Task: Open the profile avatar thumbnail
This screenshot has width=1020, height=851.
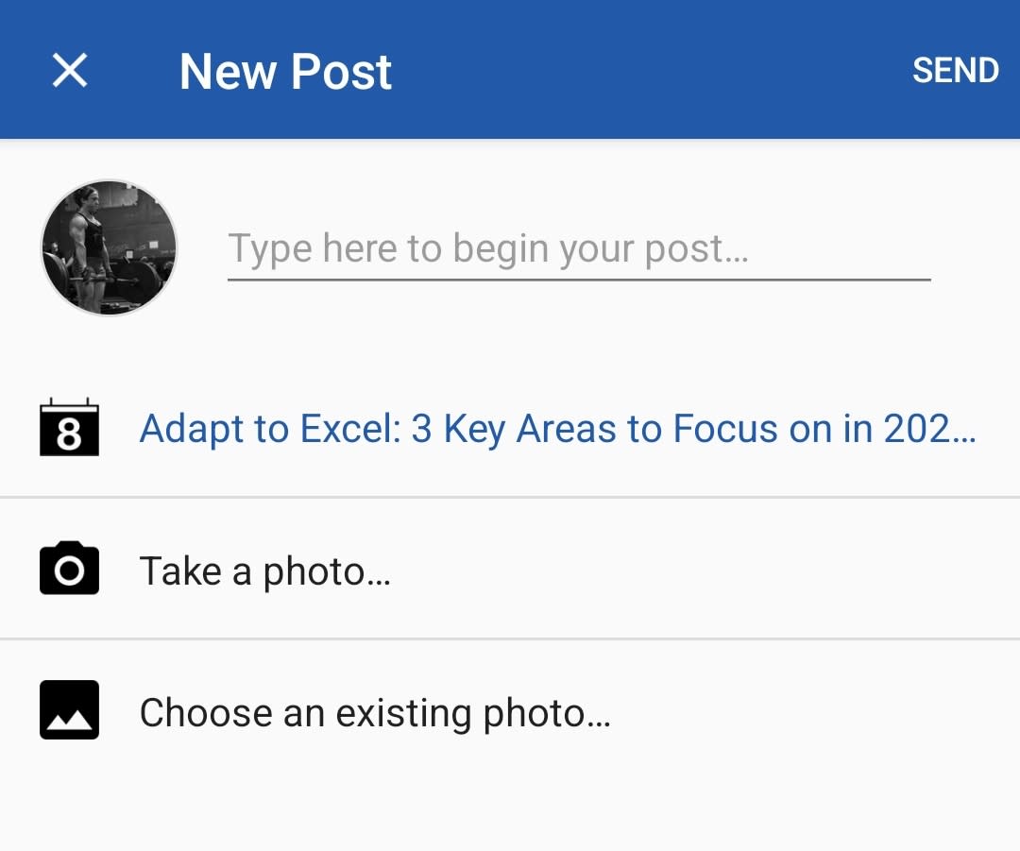Action: click(x=110, y=247)
